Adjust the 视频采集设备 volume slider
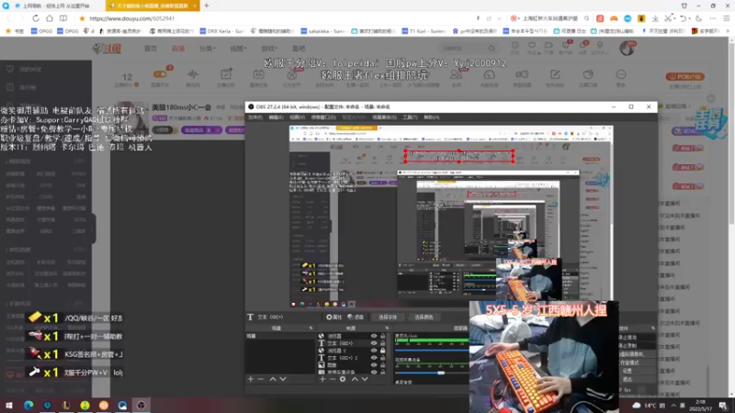The height and width of the screenshot is (413, 735). [441, 373]
